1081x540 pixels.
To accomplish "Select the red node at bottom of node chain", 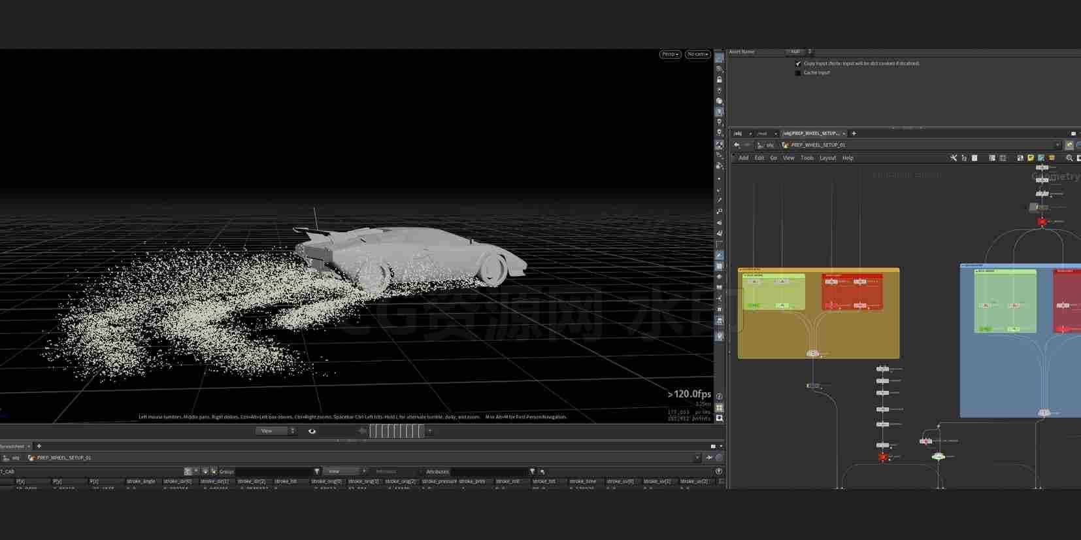I will point(882,457).
